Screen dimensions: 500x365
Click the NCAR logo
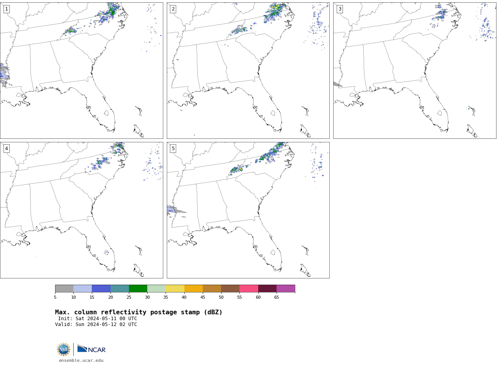91,349
